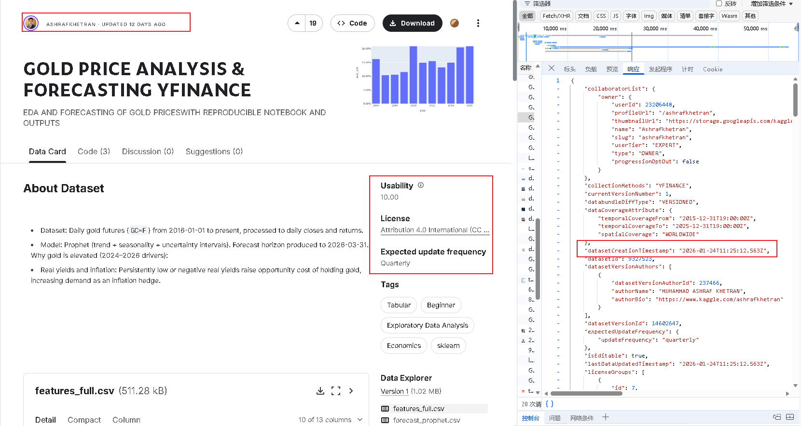The image size is (801, 426).
Task: Click the sklearn tag
Action: click(448, 346)
